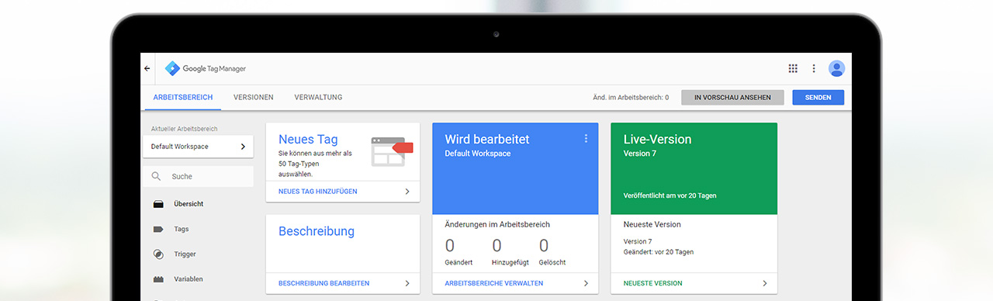Open the header three-dot options menu
Viewport: 993px width, 301px height.
[814, 68]
